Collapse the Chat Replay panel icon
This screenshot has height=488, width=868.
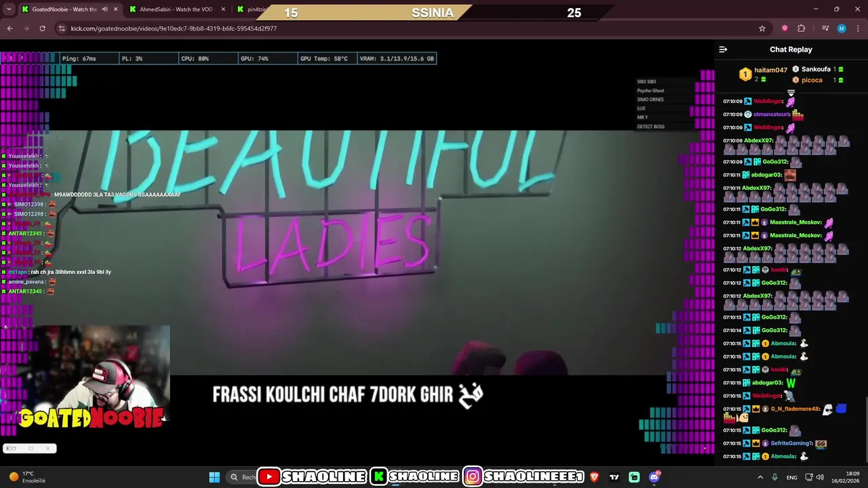tap(723, 49)
